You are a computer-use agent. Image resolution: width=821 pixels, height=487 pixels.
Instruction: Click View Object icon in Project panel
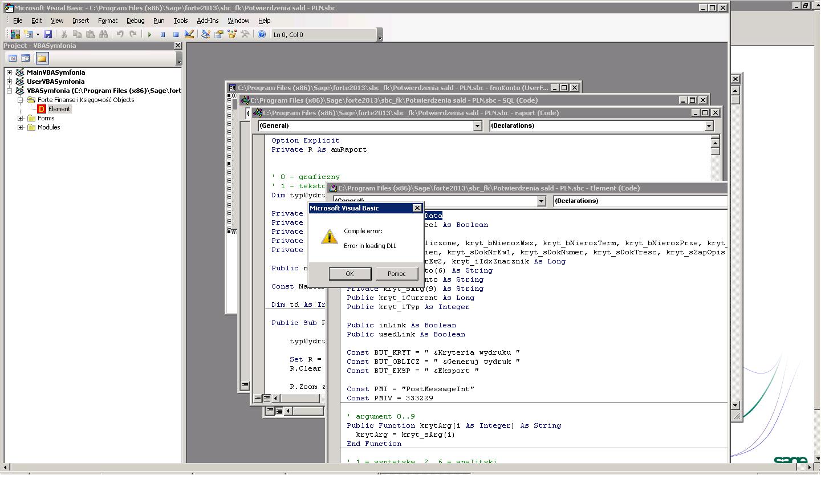coord(25,58)
